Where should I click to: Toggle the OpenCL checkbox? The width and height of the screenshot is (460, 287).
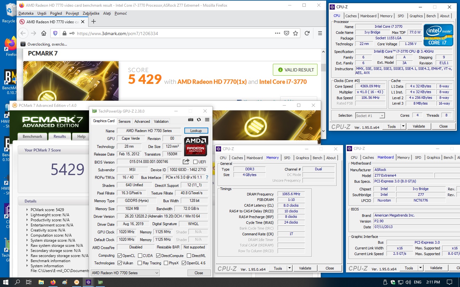point(119,255)
